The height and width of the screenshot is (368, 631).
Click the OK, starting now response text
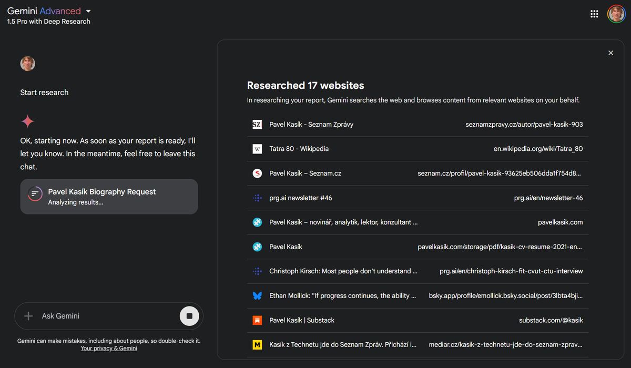point(108,154)
